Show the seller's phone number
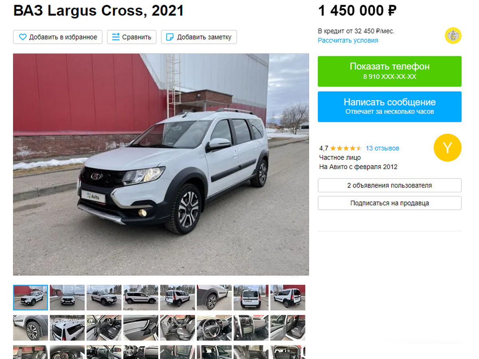This screenshot has height=359, width=479. 390,71
